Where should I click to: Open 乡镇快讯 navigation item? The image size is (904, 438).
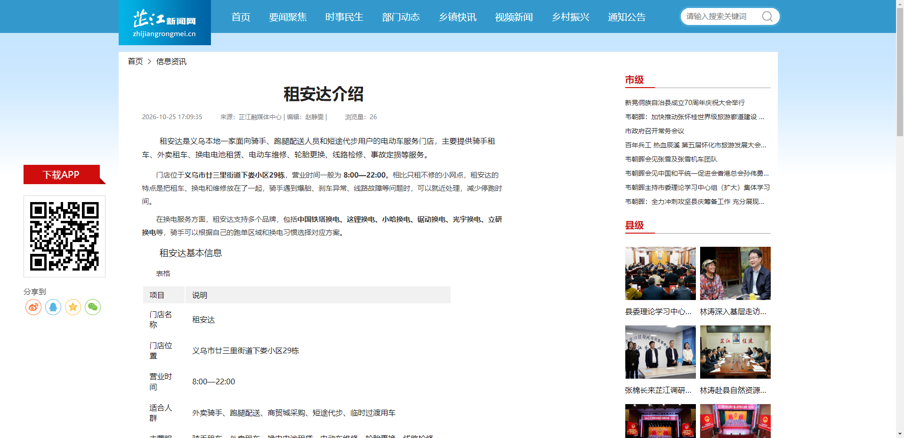click(457, 17)
